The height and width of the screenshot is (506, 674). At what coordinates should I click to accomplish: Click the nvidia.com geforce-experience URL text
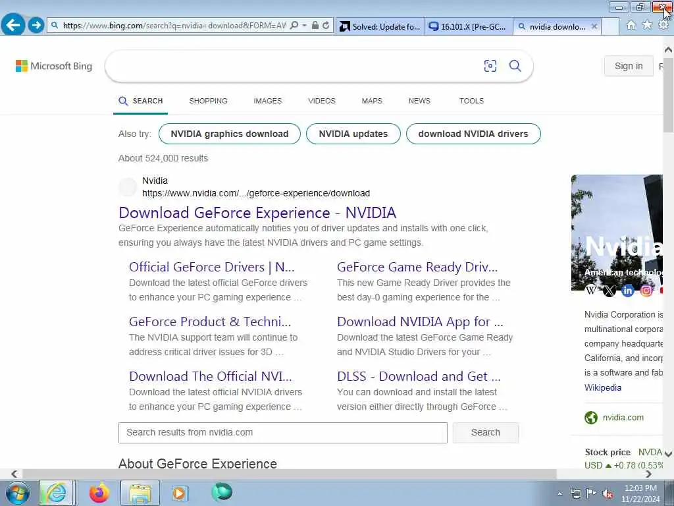(256, 193)
